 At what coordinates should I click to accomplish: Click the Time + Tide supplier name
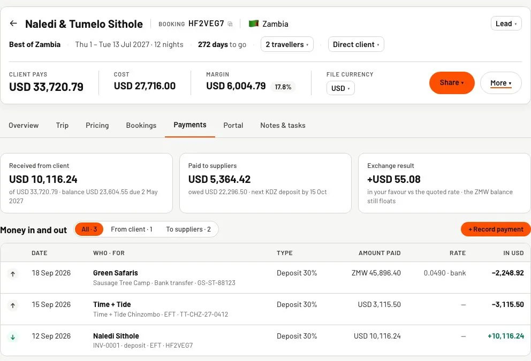pyautogui.click(x=112, y=304)
